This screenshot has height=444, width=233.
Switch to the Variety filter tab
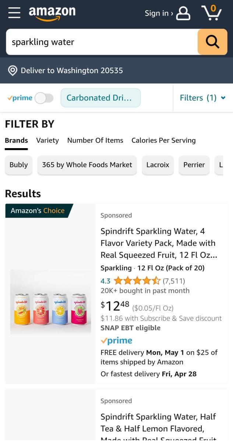[47, 140]
